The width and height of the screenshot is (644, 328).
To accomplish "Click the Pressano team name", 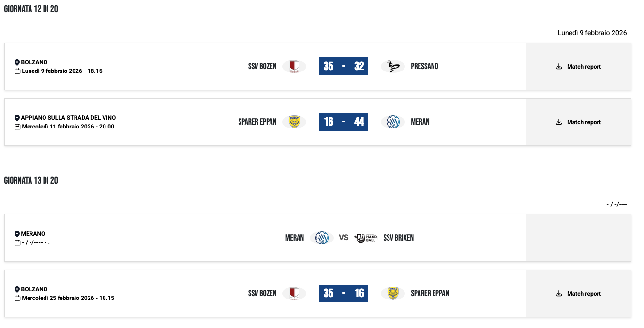I will pos(424,66).
